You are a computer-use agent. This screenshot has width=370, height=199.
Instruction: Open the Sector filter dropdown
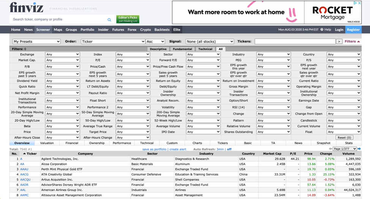pos(203,55)
